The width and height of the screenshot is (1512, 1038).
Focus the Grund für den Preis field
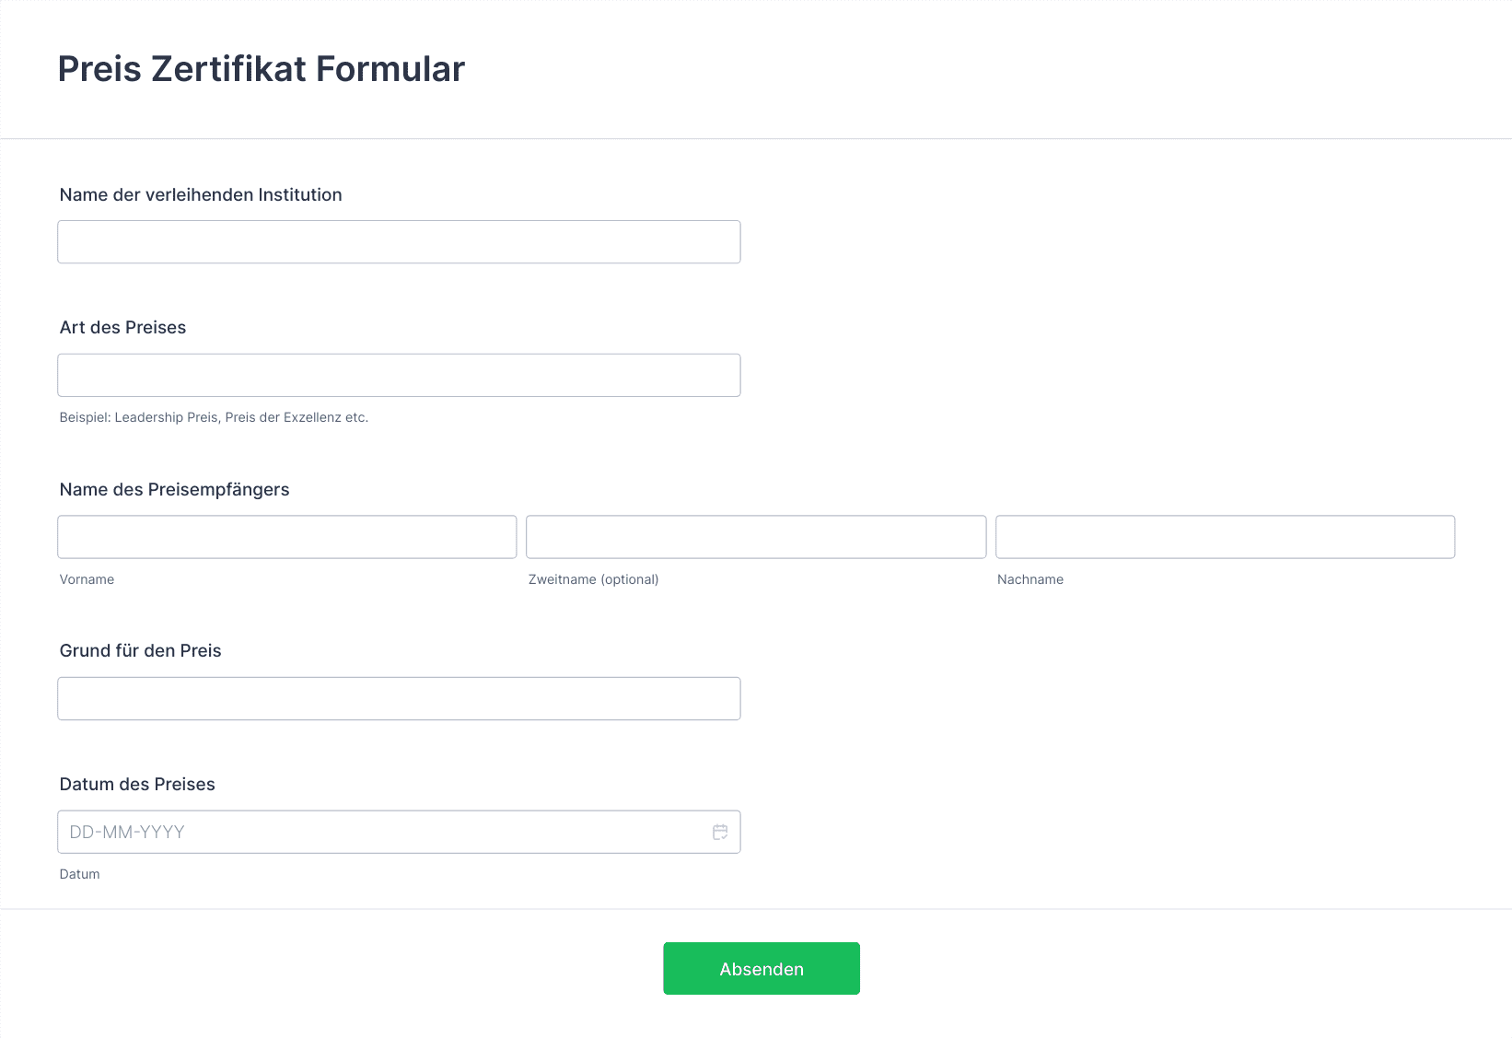pos(399,698)
